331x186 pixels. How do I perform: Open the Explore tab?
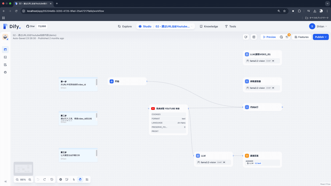point(125,26)
